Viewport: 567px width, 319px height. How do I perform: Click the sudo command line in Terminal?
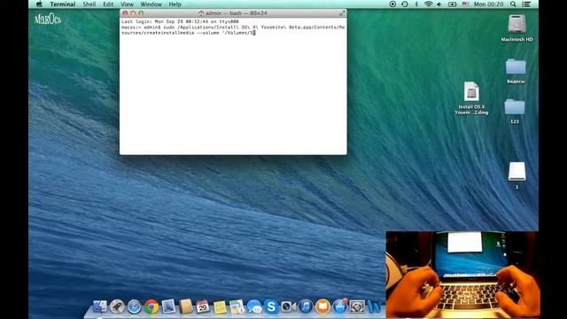[233, 27]
